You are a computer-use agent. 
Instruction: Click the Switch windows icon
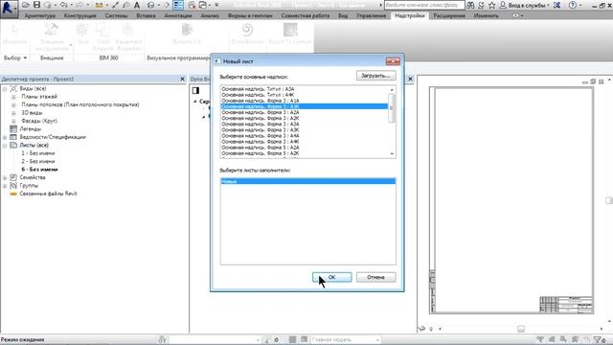coord(203,5)
